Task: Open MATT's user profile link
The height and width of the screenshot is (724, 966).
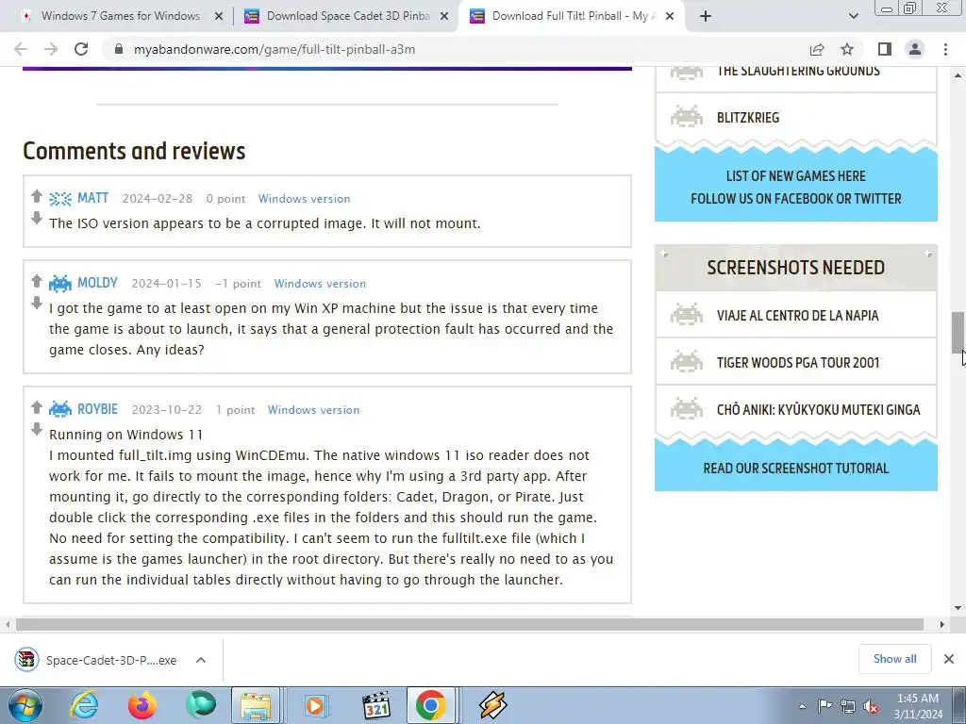Action: (93, 198)
